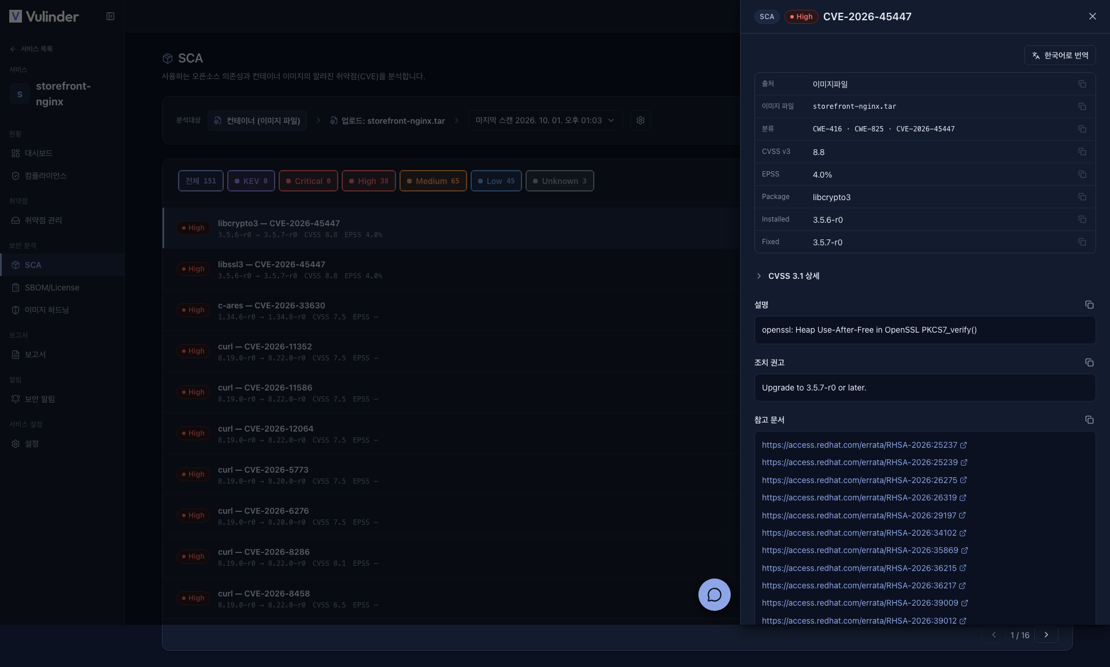1110x667 pixels.
Task: Copy the 설명 description text
Action: pos(1089,304)
